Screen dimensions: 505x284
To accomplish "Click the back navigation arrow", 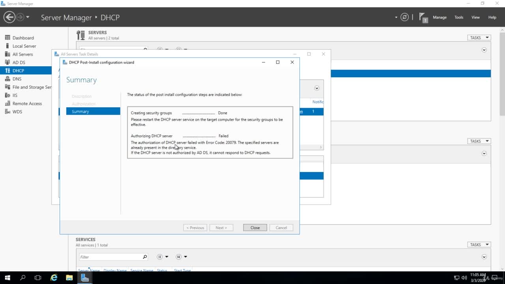I will pyautogui.click(x=9, y=17).
